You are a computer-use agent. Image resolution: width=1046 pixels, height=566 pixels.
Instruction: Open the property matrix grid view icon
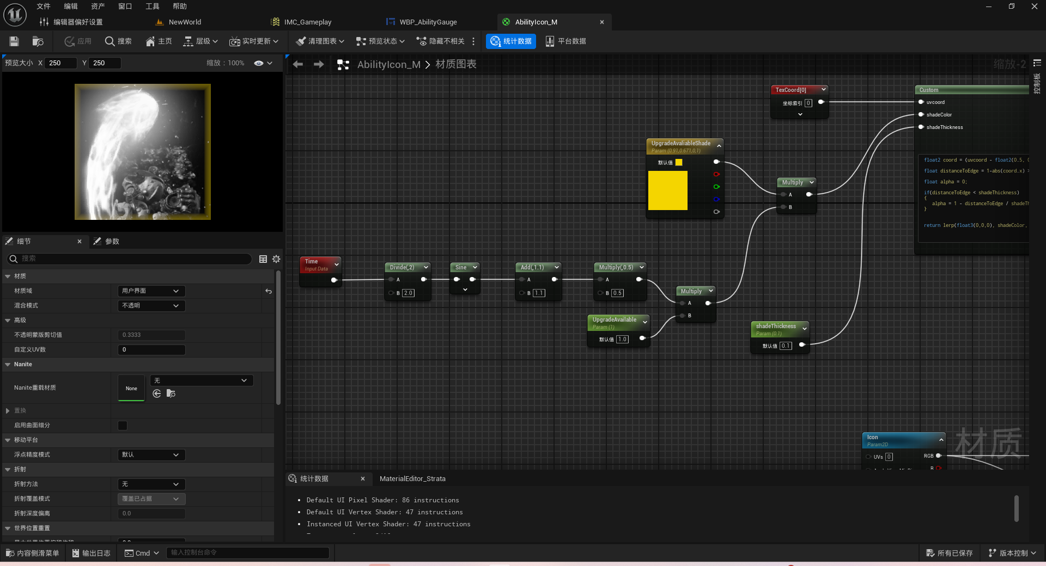tap(263, 259)
